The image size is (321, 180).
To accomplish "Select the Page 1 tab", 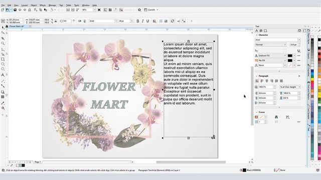I will pos(38,162).
